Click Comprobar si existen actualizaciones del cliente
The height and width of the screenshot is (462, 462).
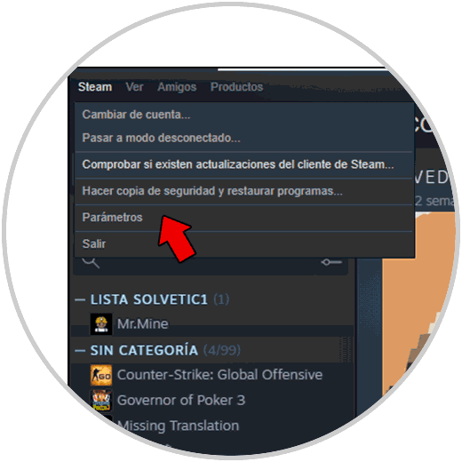(x=238, y=164)
